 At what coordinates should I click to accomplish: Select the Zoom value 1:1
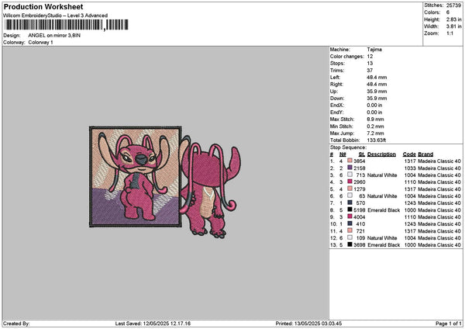pyautogui.click(x=449, y=33)
